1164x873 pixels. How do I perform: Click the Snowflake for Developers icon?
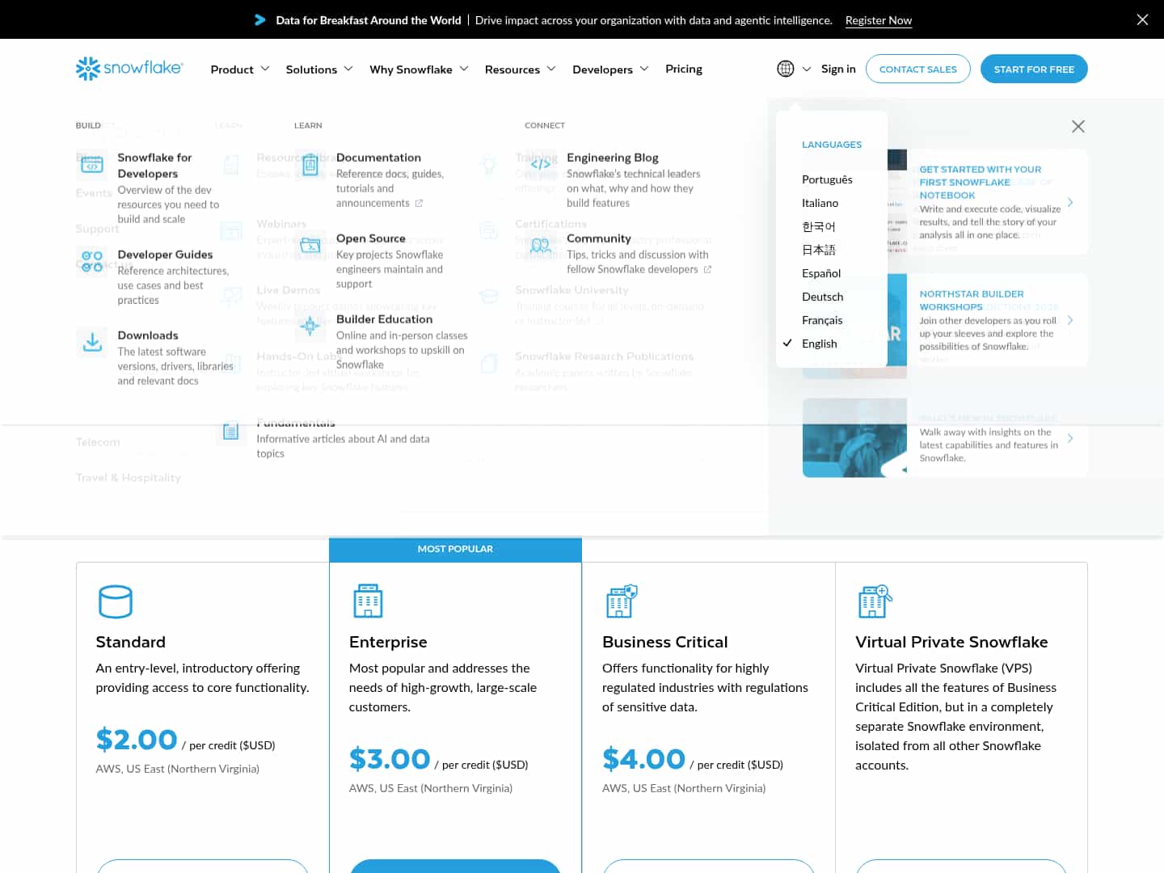[x=92, y=165]
